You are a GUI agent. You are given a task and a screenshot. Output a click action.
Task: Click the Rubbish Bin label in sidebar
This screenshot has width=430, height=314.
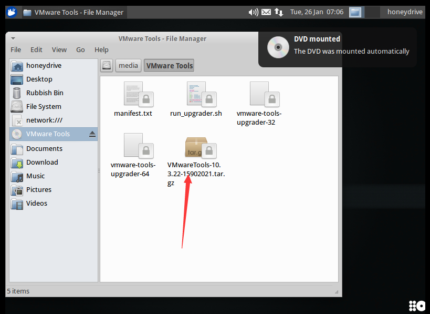coord(45,93)
